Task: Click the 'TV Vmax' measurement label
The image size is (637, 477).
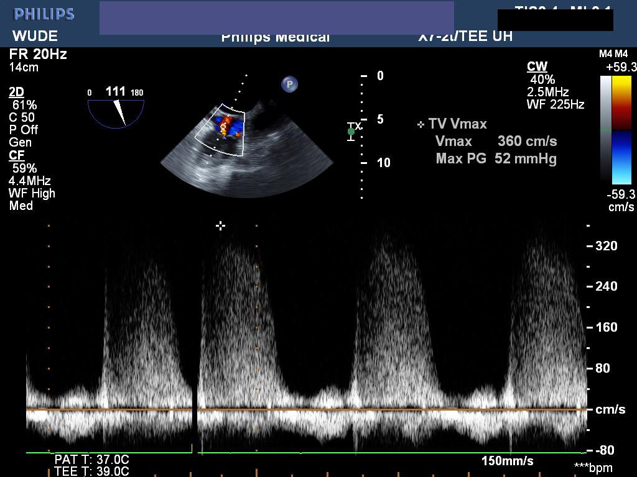Action: (457, 124)
